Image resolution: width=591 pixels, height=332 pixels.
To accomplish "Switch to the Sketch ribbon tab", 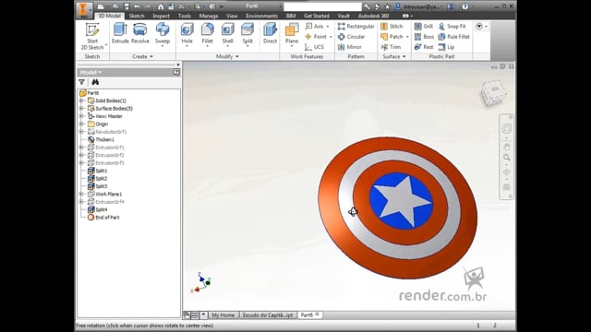I will point(137,16).
